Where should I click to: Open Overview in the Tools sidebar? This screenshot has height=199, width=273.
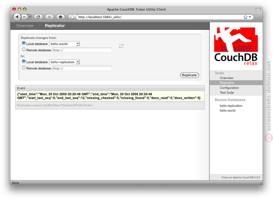click(x=226, y=78)
